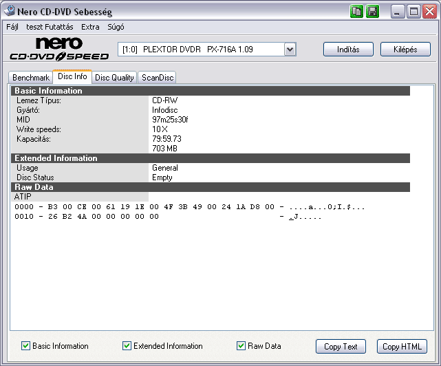This screenshot has height=366, width=441.
Task: Click the Copy HTML button
Action: (402, 346)
